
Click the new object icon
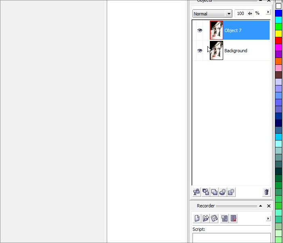231,192
